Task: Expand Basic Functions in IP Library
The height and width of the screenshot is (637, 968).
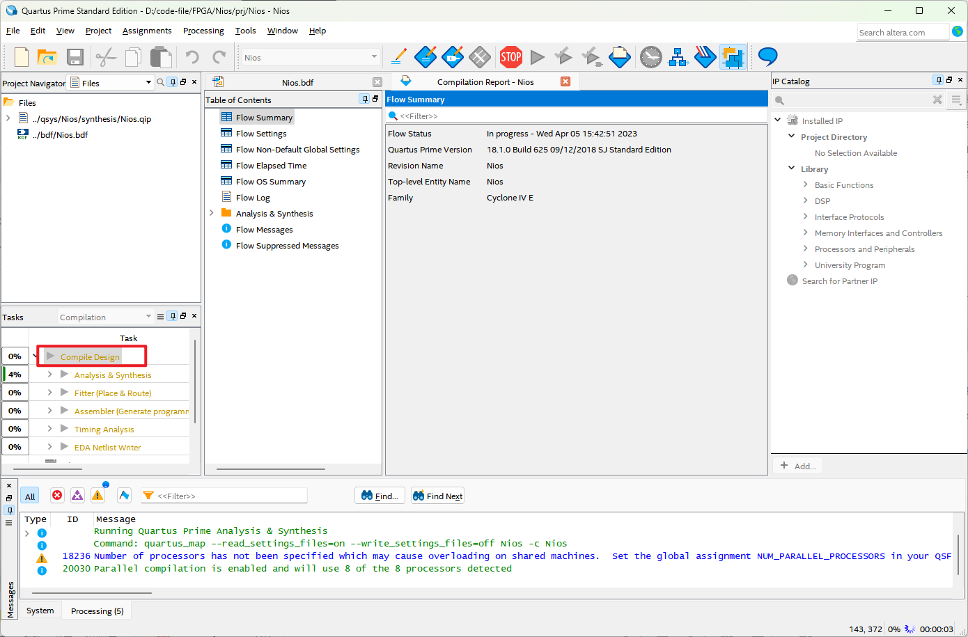Action: click(806, 184)
